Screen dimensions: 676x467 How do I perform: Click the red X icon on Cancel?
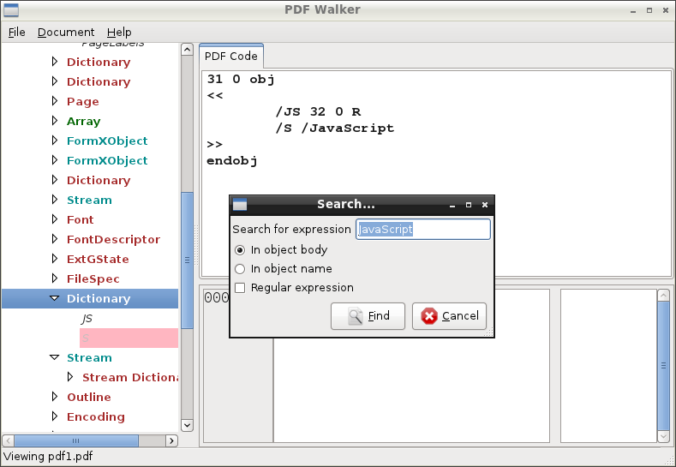pyautogui.click(x=429, y=316)
